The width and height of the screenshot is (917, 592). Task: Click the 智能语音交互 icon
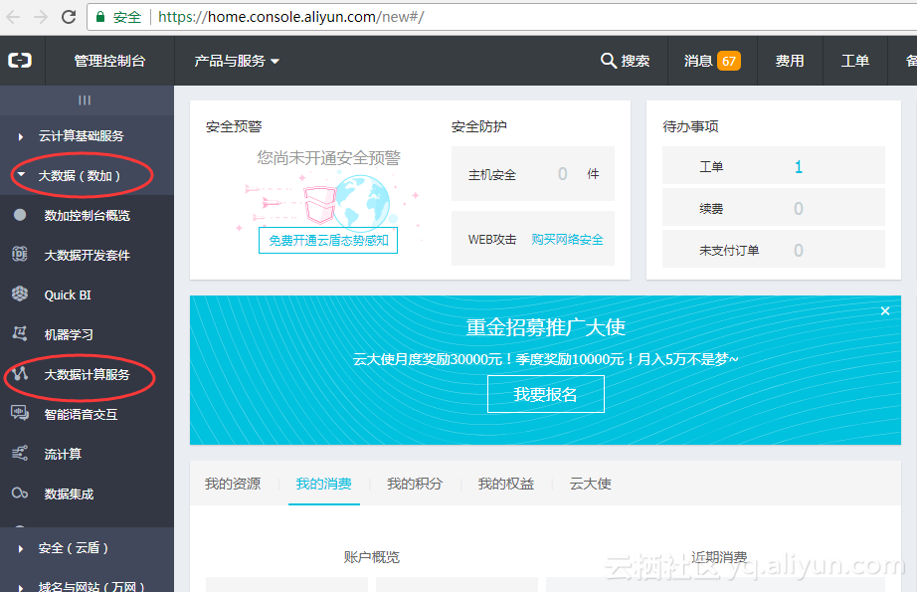tap(20, 413)
